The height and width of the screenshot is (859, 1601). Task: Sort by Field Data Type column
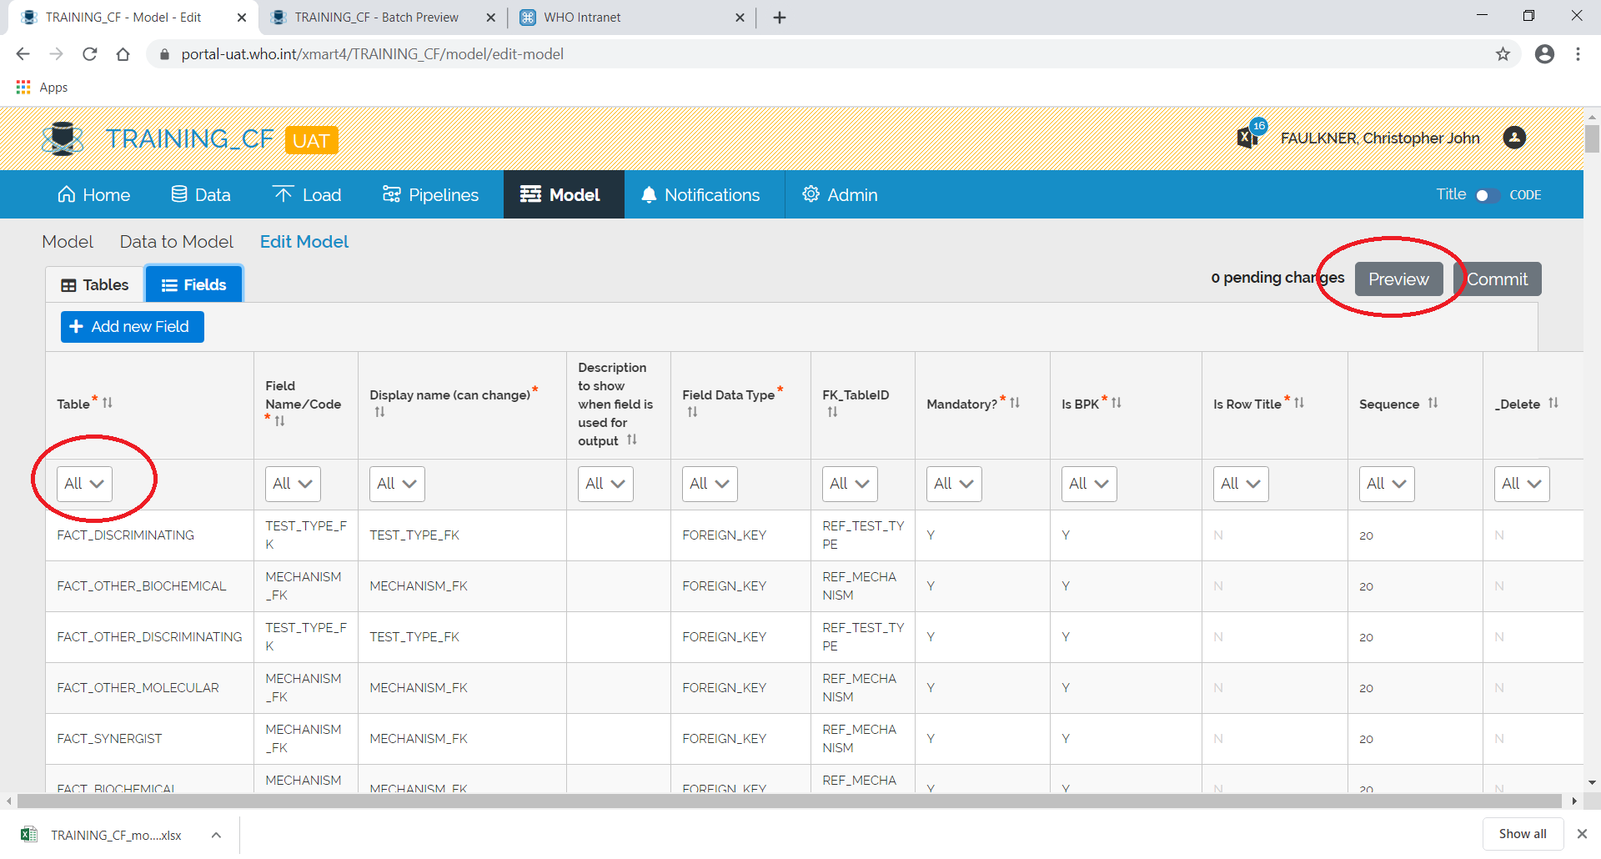pos(692,412)
